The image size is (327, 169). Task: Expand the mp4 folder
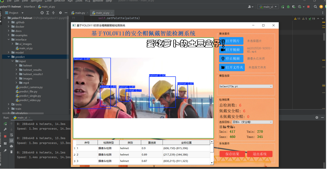click(x=16, y=83)
